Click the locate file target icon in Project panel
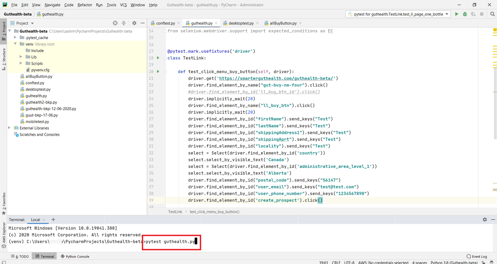The width and height of the screenshot is (497, 264). point(115,23)
